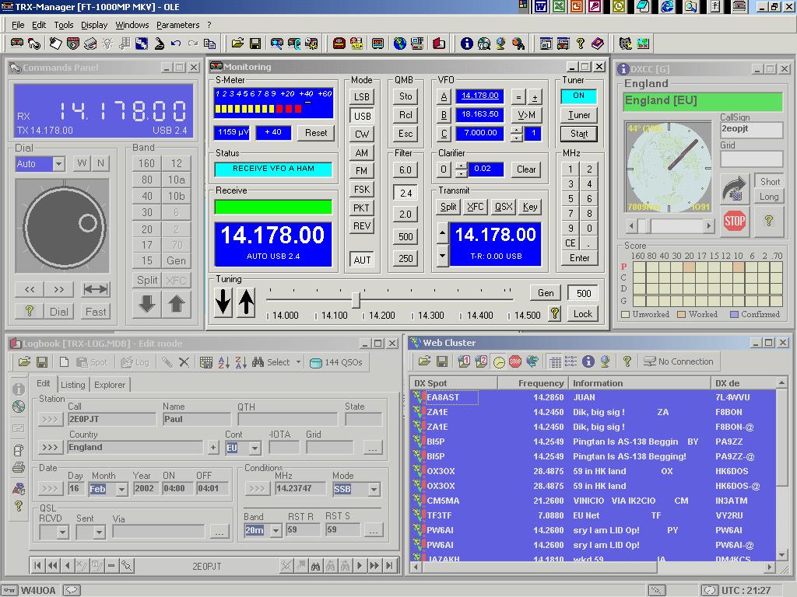Open the Band 20m dropdown

pos(276,531)
